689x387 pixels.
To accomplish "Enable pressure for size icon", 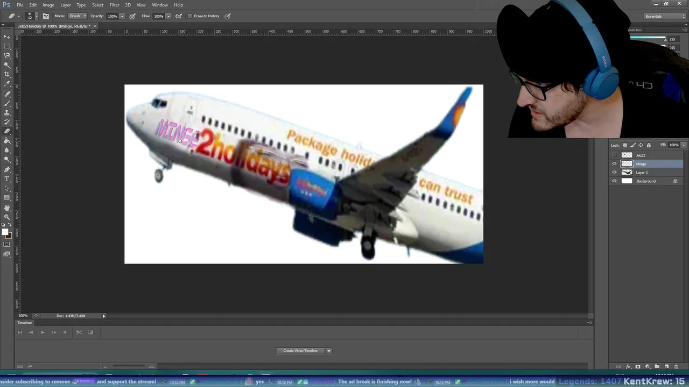I will pos(228,16).
